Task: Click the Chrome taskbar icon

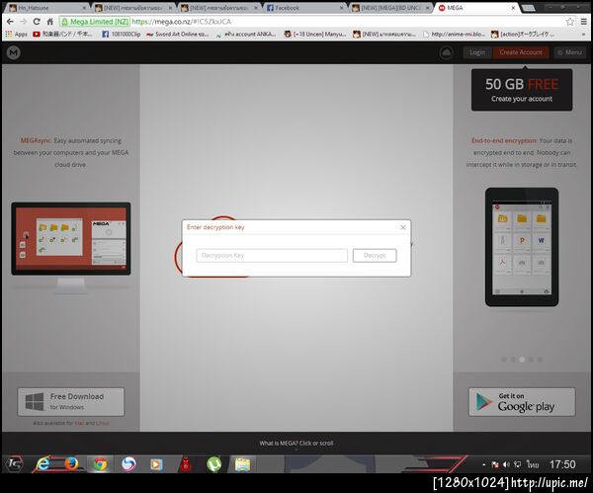Action: (x=100, y=464)
